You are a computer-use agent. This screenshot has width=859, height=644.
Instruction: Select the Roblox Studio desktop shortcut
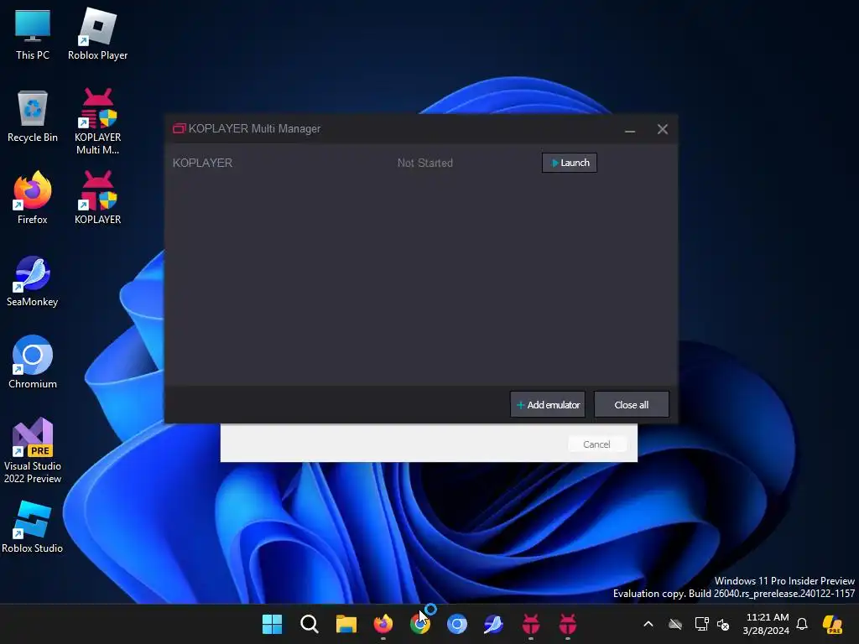(x=33, y=527)
